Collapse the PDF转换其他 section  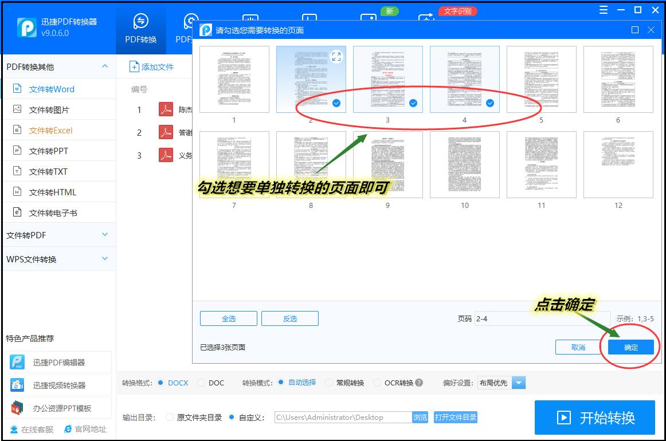coord(105,66)
